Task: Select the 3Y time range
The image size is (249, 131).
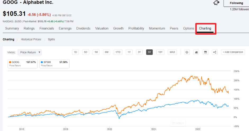Action: coord(139,52)
